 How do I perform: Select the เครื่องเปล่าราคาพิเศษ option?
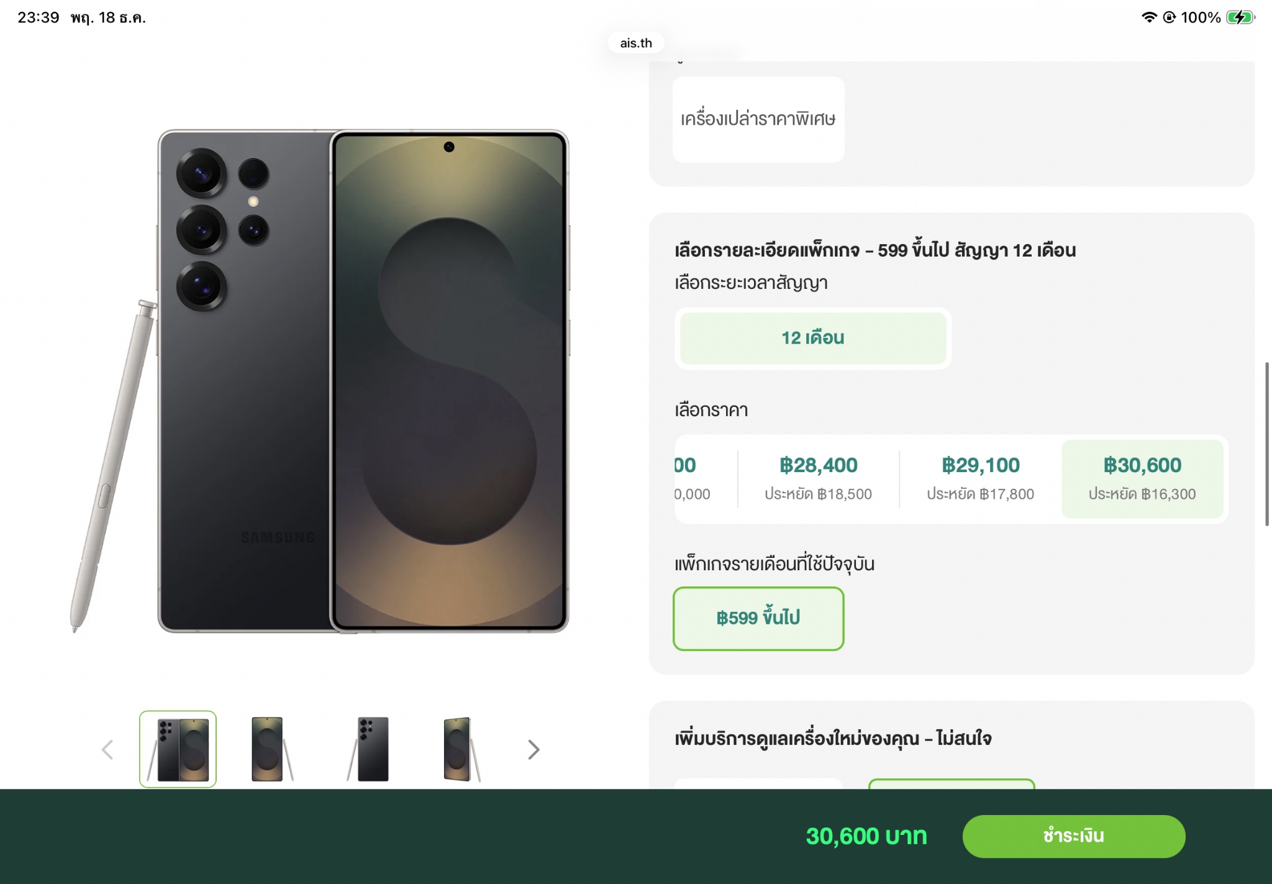(x=758, y=119)
